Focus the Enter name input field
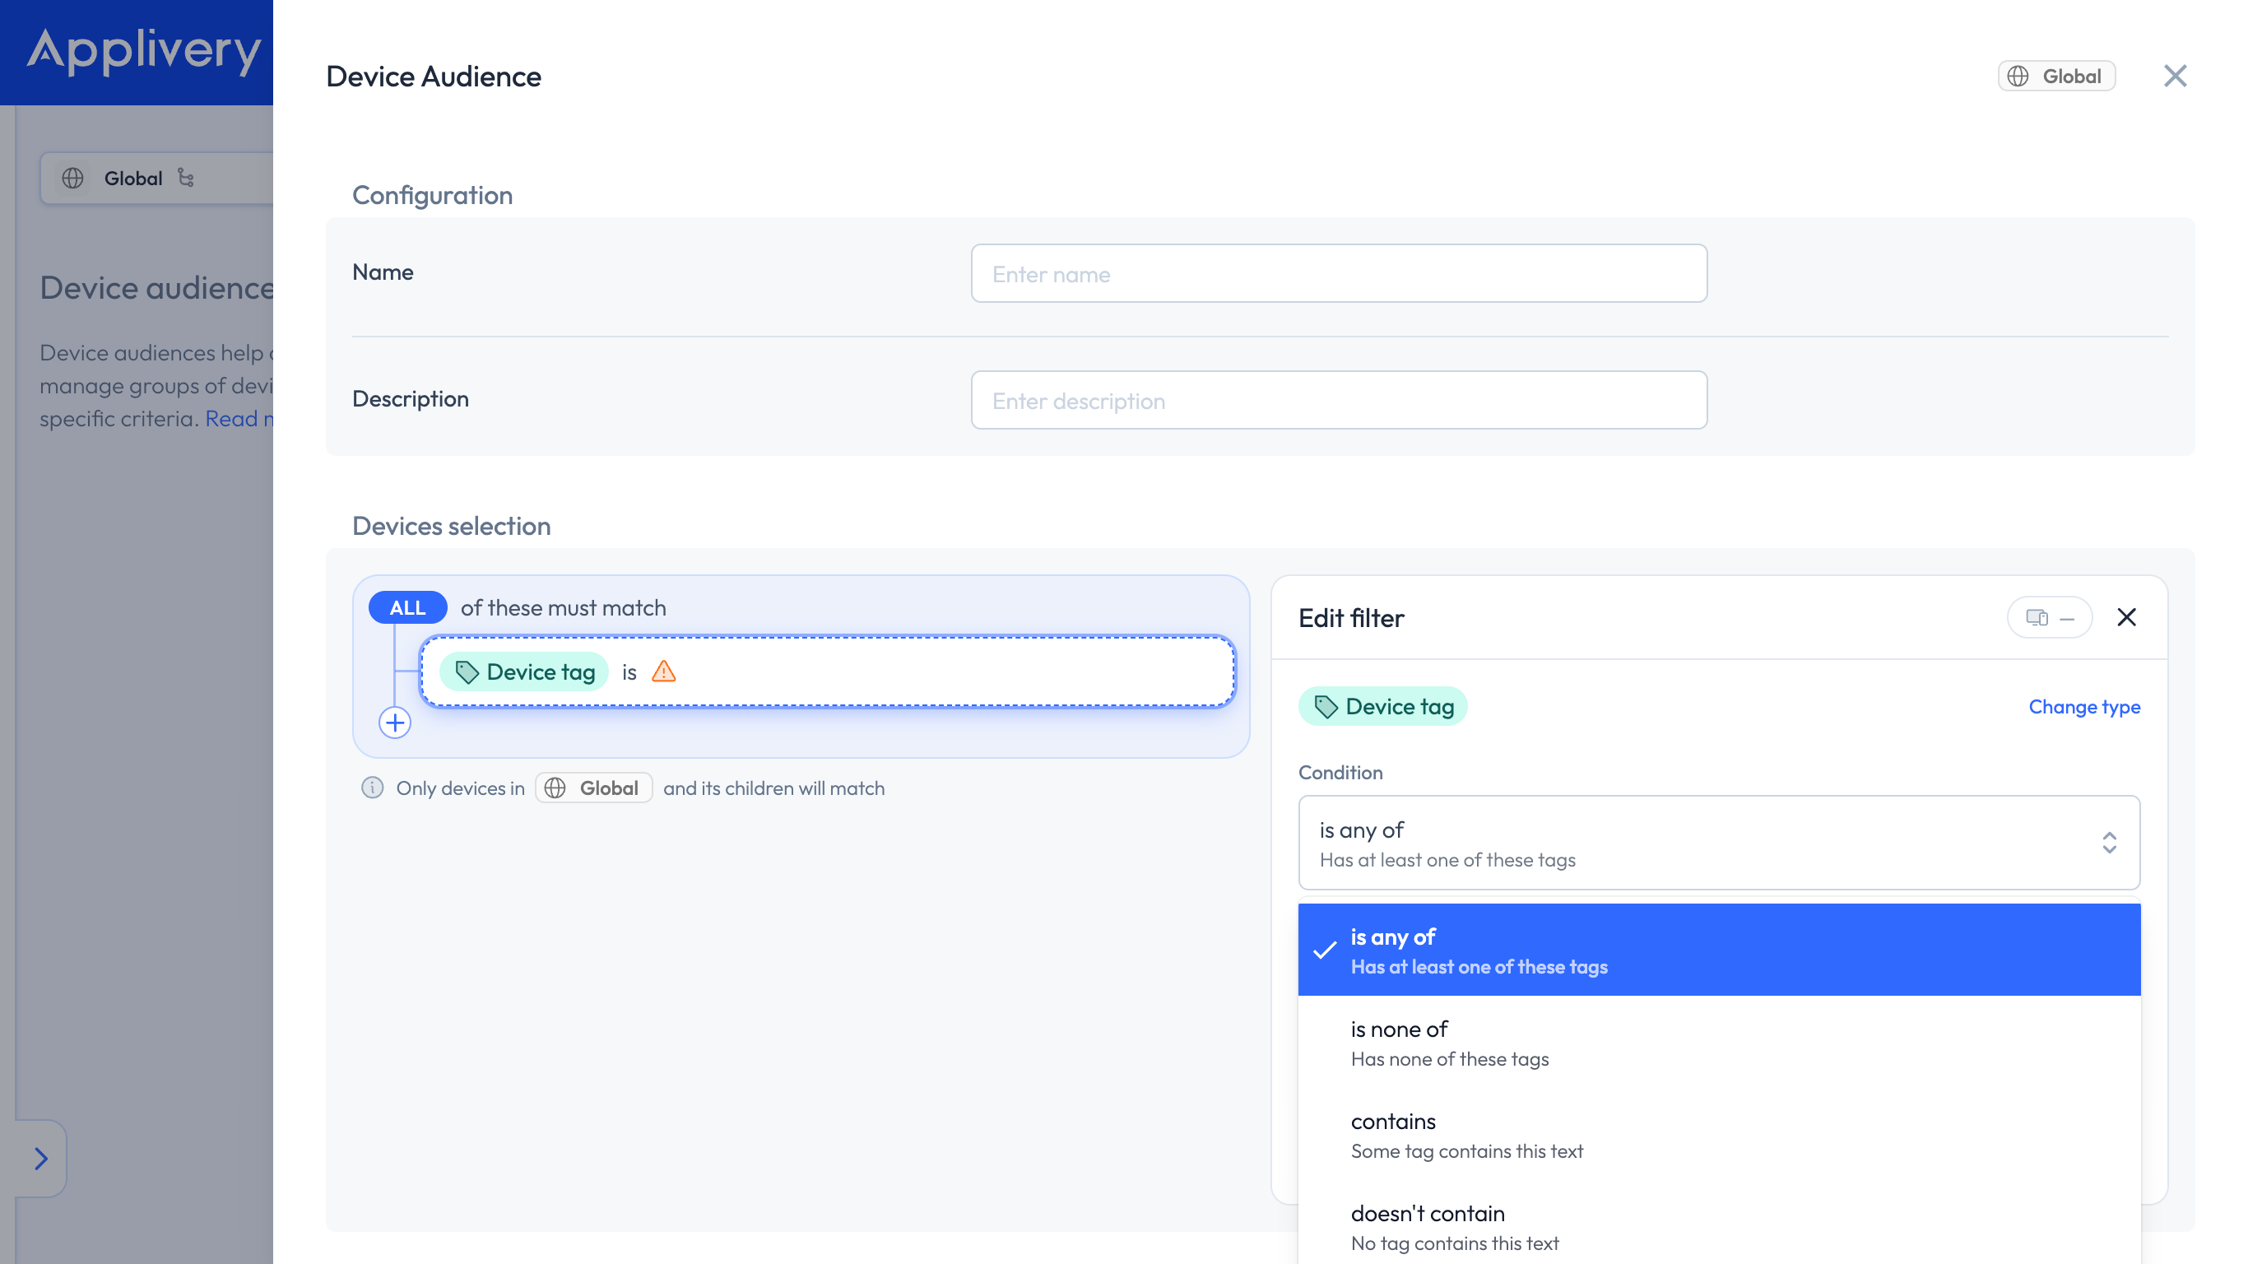Screen dimensions: 2248x1264 coord(1339,273)
